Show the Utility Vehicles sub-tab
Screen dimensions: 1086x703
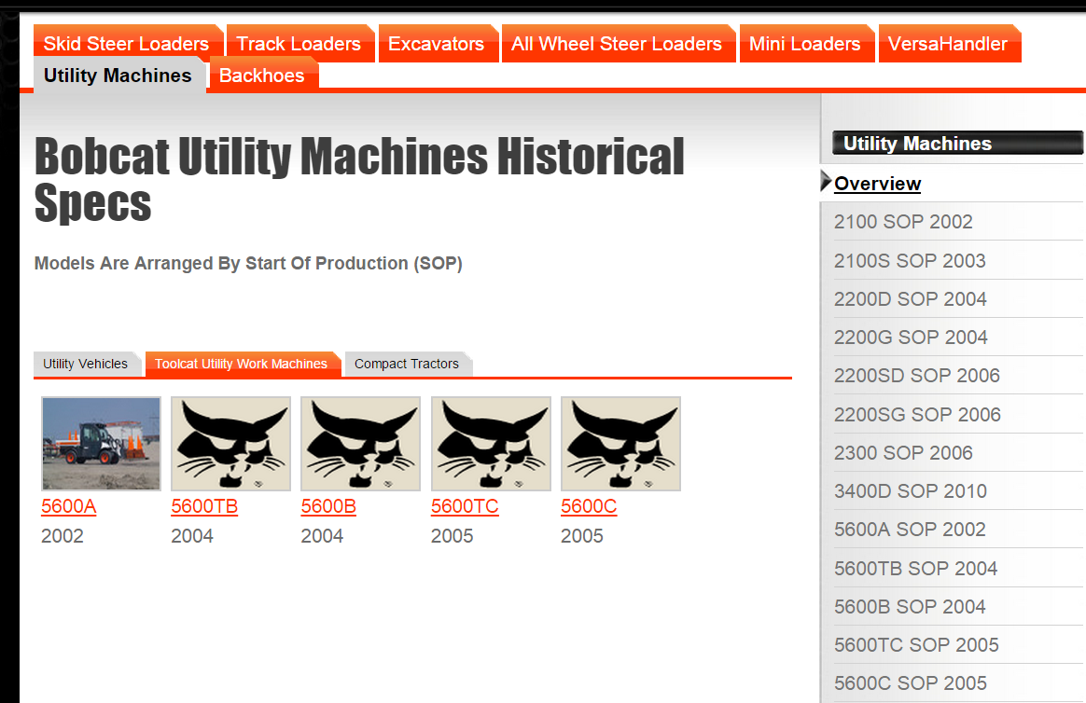[88, 364]
